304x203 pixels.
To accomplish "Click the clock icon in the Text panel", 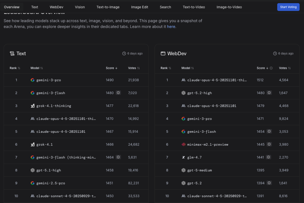I will (124, 53).
